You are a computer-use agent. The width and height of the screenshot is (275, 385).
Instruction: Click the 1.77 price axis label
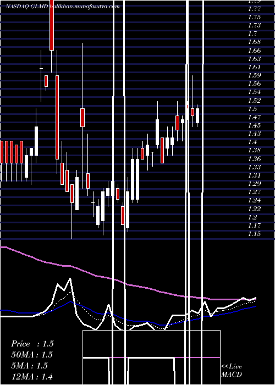point(254,9)
